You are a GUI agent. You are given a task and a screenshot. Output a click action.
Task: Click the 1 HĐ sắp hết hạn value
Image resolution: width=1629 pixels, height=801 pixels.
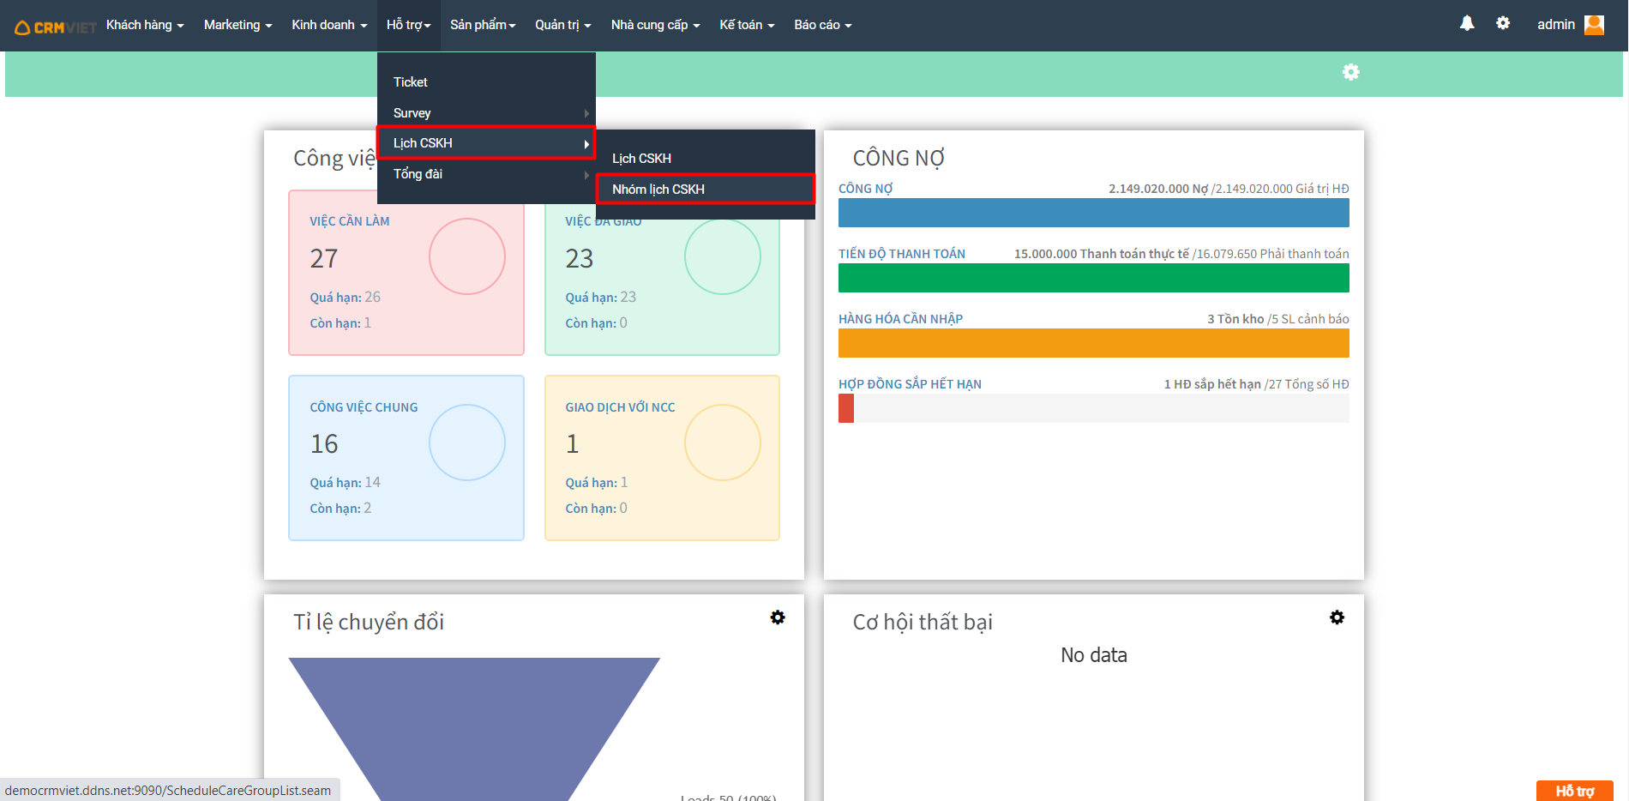[1212, 384]
